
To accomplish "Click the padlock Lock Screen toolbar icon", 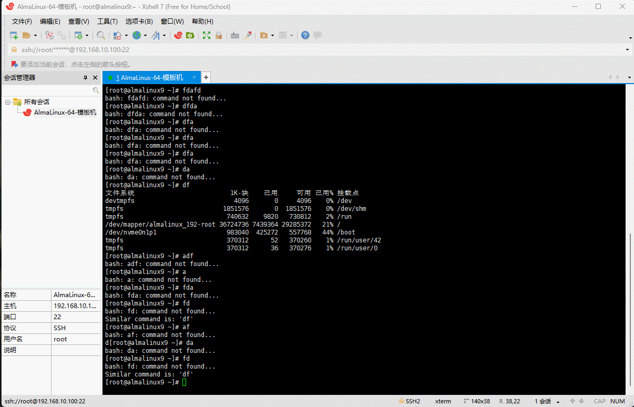I will point(219,35).
